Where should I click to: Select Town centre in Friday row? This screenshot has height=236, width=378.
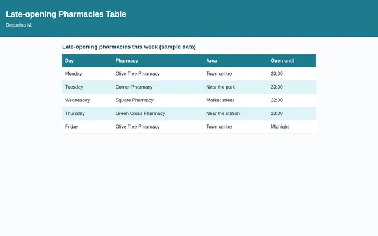click(236, 127)
